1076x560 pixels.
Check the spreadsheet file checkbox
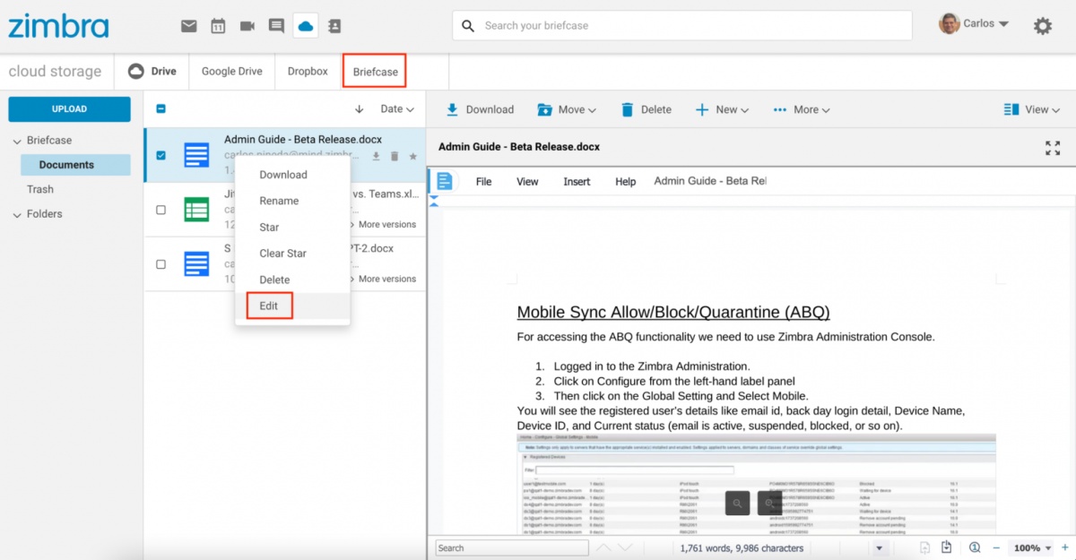point(161,210)
